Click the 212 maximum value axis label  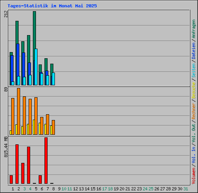[6, 14]
